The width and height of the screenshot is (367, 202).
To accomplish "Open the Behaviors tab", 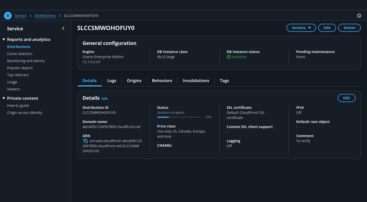I will [x=162, y=81].
